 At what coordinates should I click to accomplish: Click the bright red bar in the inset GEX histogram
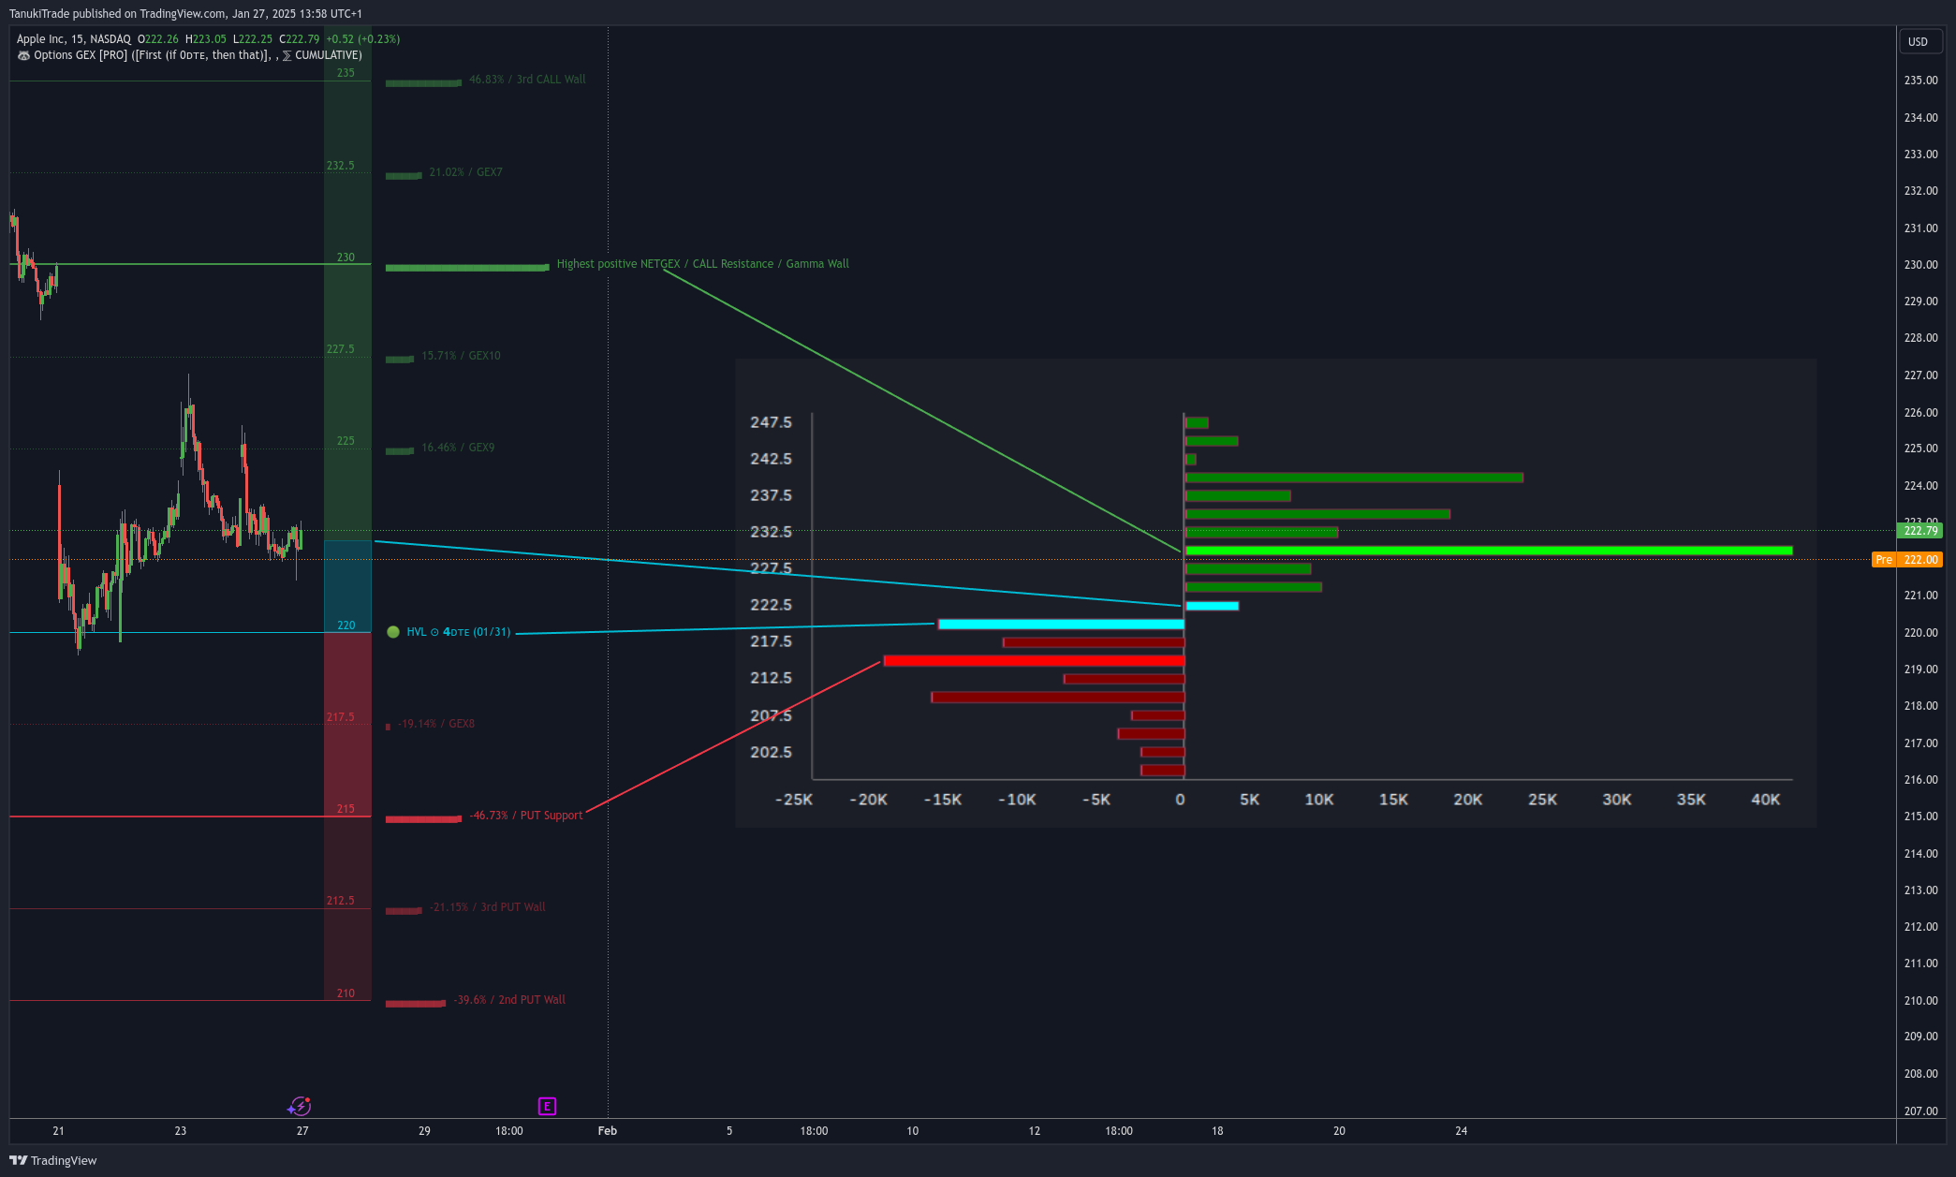click(1034, 661)
